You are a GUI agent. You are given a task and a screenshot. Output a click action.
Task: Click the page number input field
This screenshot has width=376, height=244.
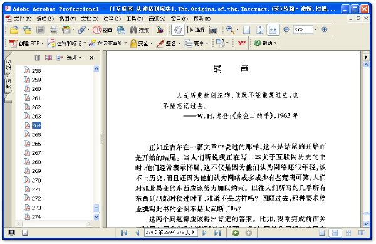170,233
